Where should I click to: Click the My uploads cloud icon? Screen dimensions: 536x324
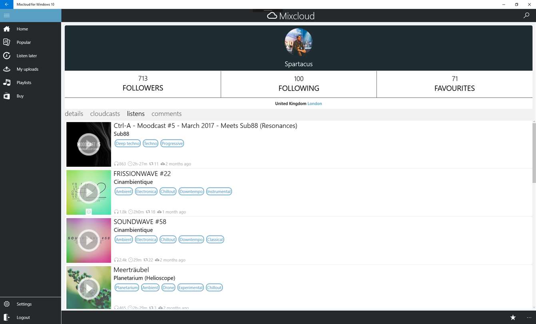click(x=6, y=69)
